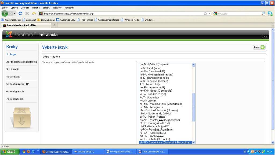Open the Zobraziť menu

coord(25,8)
